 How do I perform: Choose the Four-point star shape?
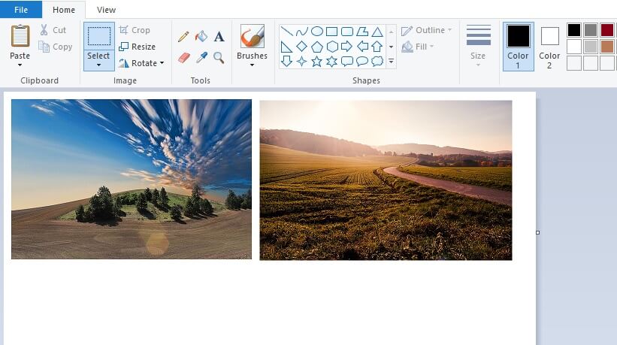tap(302, 62)
